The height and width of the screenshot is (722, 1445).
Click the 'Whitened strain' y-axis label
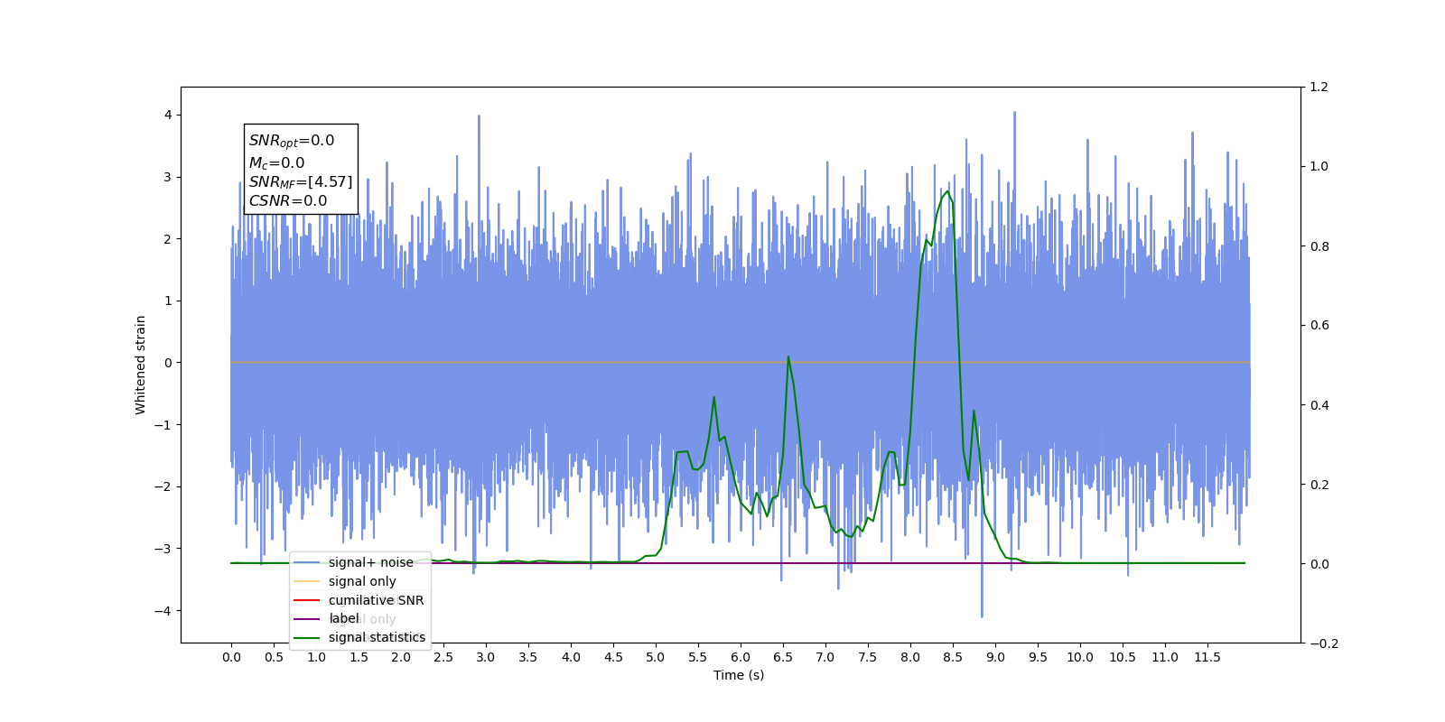(141, 365)
